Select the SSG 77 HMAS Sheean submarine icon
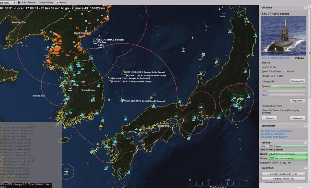 pyautogui.click(x=95, y=41)
